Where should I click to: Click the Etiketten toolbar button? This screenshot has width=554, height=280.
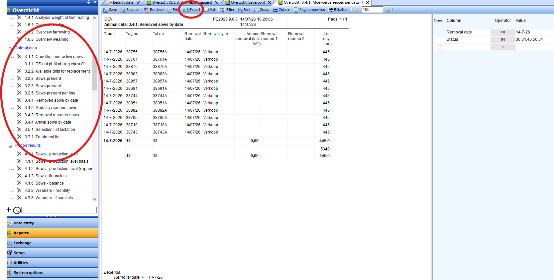(x=339, y=10)
